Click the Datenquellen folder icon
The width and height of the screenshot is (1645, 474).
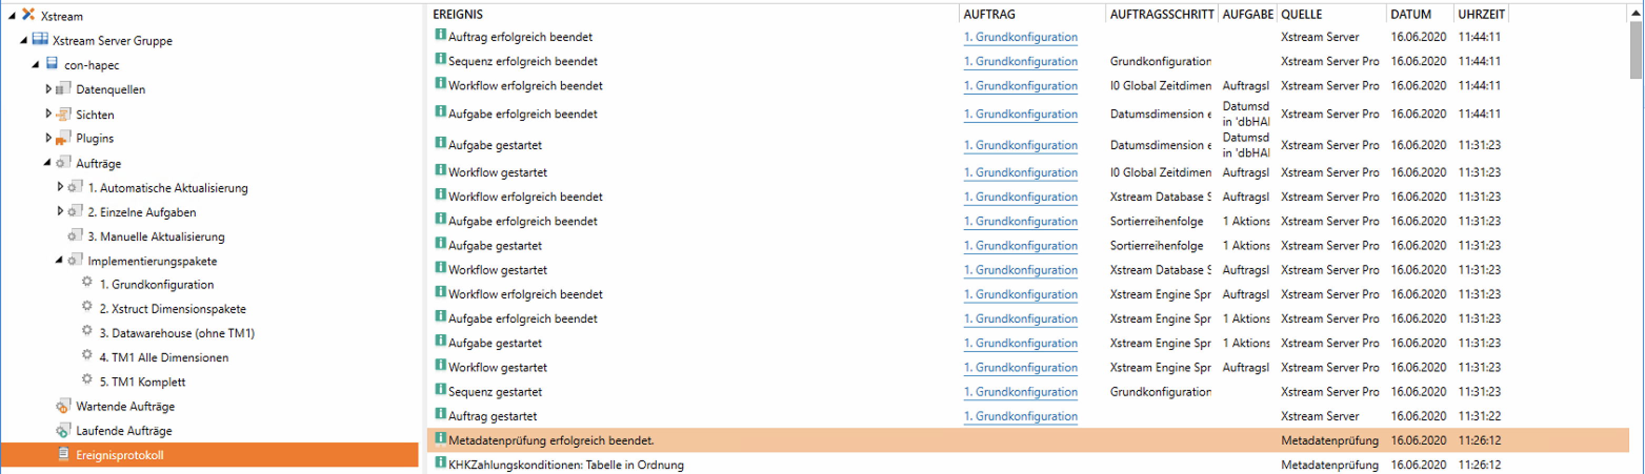pos(63,89)
